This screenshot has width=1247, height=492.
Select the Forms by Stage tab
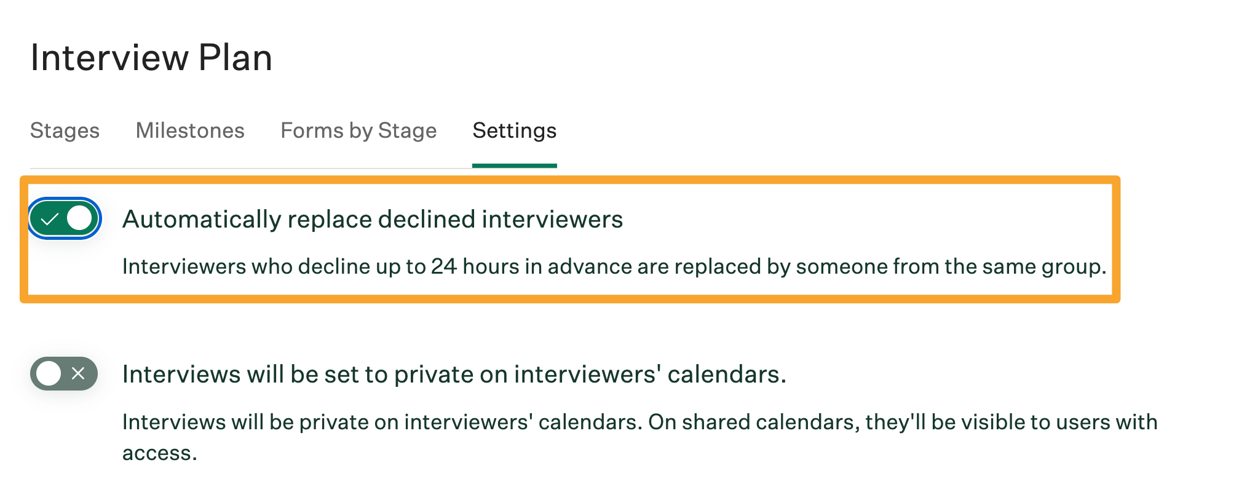click(x=358, y=130)
